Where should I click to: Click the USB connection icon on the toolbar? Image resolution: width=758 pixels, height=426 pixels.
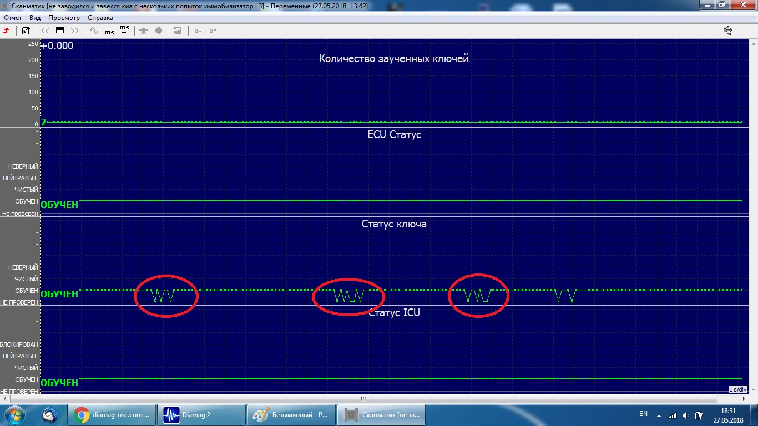(x=728, y=31)
